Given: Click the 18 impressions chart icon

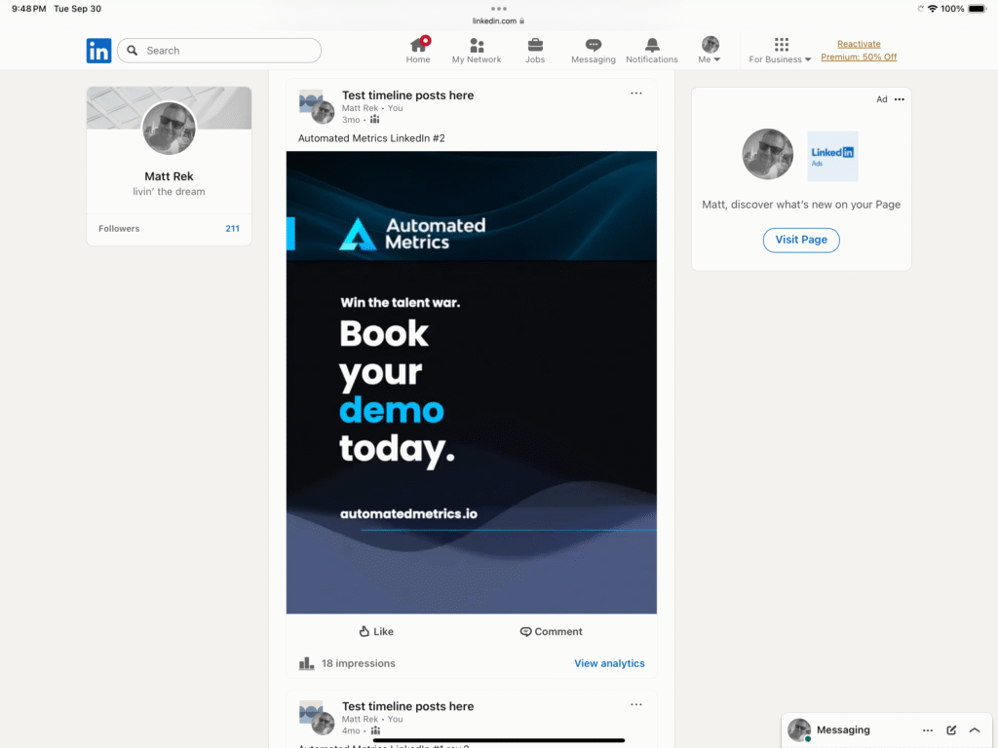Looking at the screenshot, I should pos(307,663).
